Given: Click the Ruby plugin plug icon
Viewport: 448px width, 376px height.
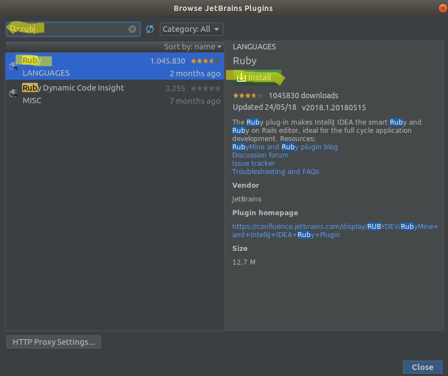Looking at the screenshot, I should pos(13,66).
